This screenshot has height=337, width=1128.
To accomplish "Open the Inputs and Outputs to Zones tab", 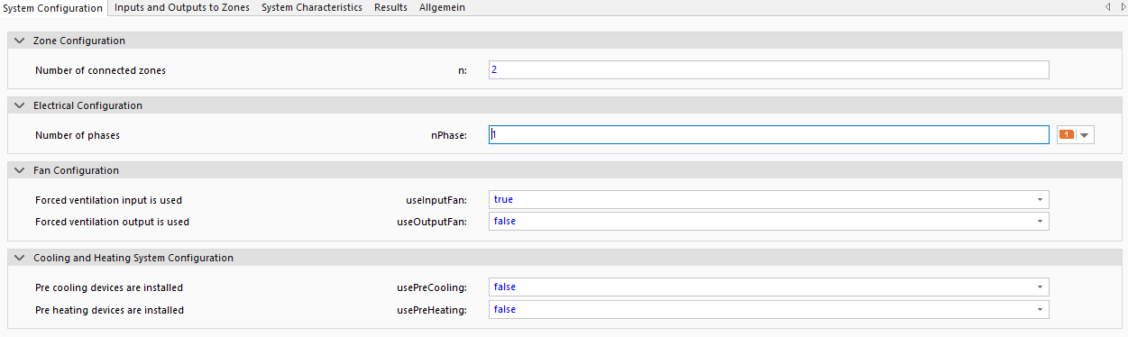I will [182, 7].
